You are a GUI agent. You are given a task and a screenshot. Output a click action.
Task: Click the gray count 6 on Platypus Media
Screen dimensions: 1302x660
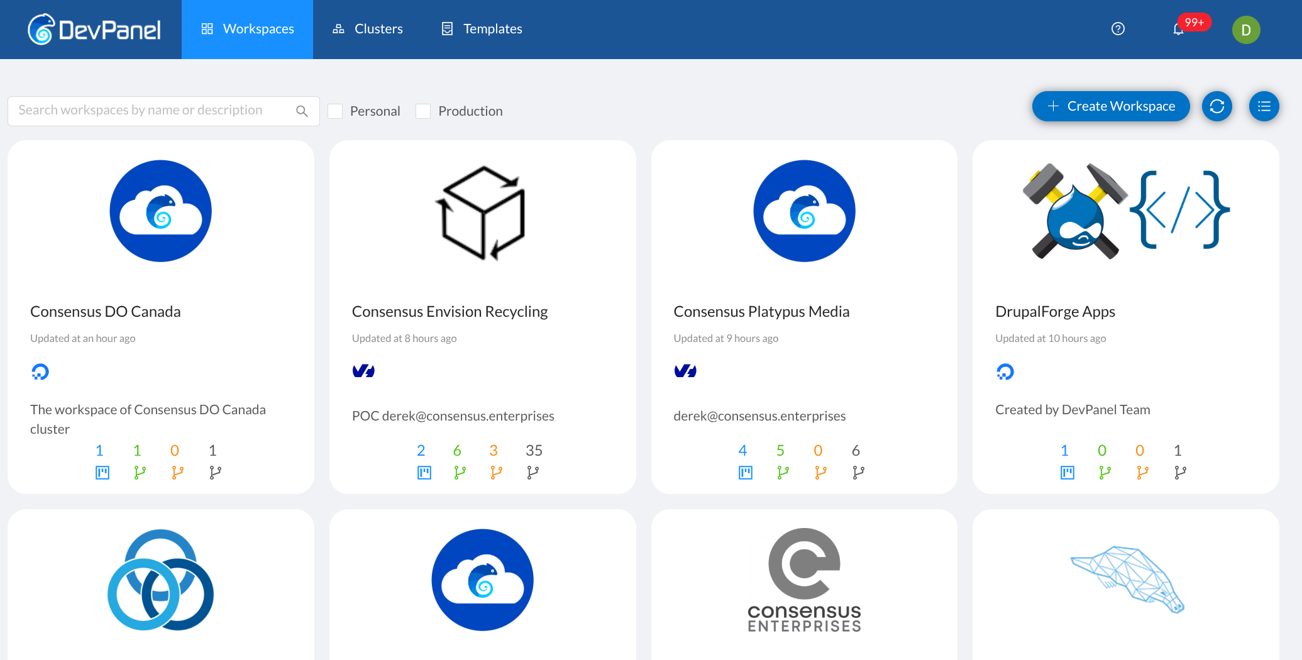click(856, 451)
